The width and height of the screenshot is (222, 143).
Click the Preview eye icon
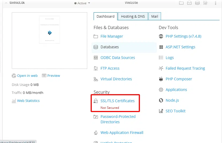pyautogui.click(x=44, y=76)
